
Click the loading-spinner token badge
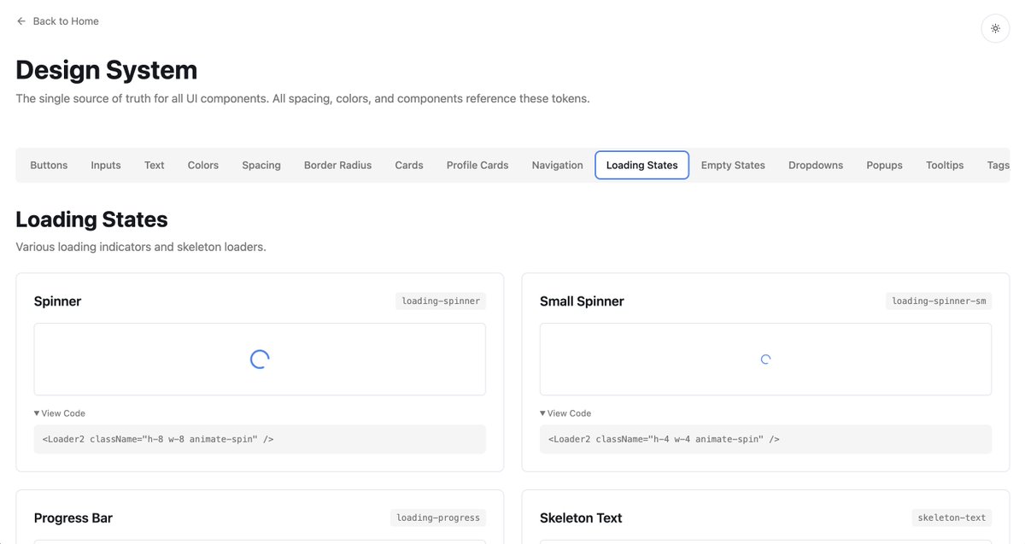click(x=440, y=300)
